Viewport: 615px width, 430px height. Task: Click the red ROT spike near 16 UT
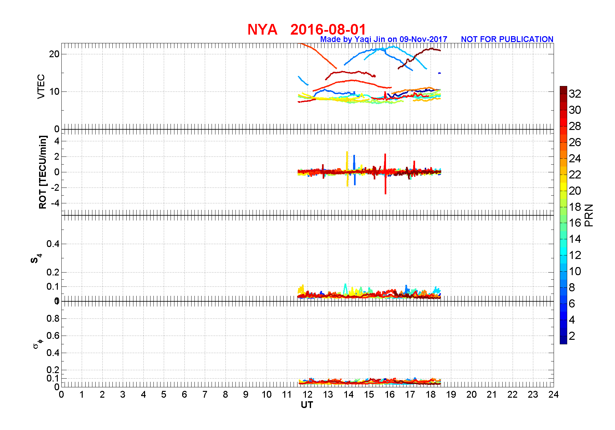pos(385,174)
